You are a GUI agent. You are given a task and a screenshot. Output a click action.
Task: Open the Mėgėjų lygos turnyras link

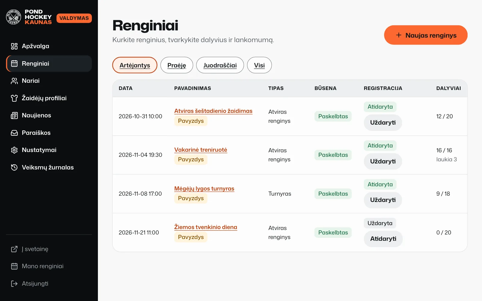tap(204, 188)
